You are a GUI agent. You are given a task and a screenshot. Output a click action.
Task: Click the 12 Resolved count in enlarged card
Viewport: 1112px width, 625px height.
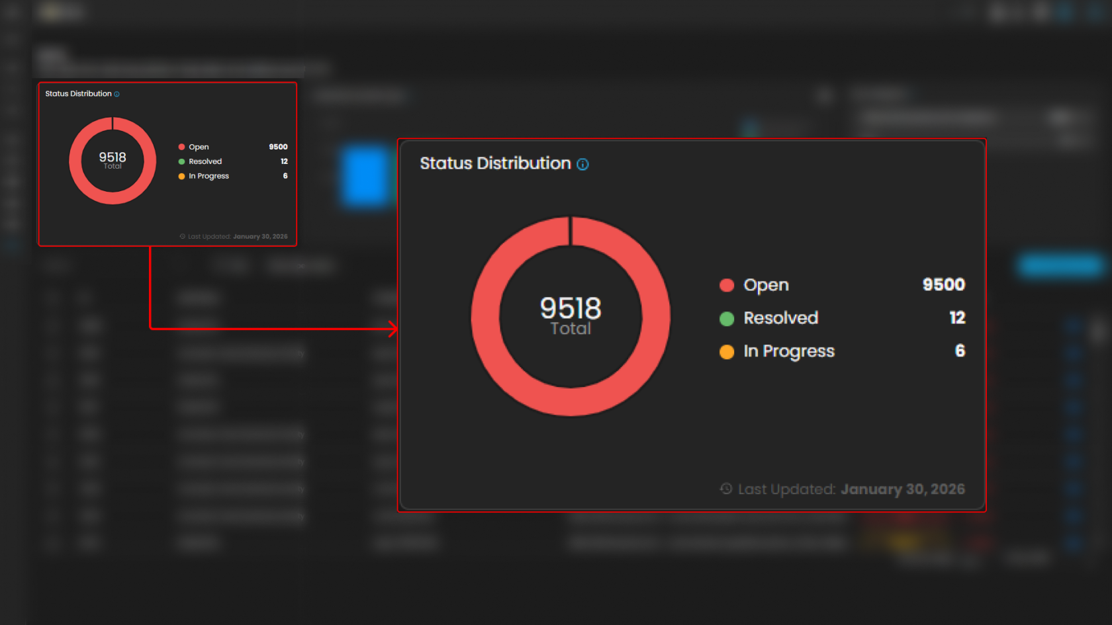point(957,317)
